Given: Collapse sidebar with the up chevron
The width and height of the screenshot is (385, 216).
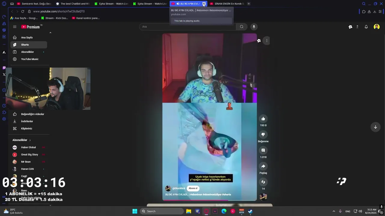Looking at the screenshot, I should (x=50, y=33).
